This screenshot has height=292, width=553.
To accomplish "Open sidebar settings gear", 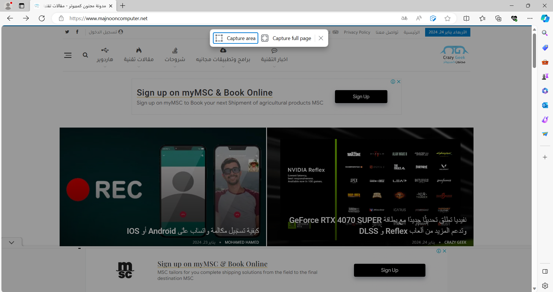I will [x=545, y=286].
